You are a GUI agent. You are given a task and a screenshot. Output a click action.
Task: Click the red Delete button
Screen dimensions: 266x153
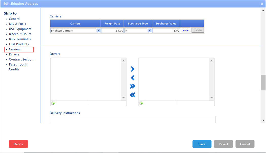point(18,144)
